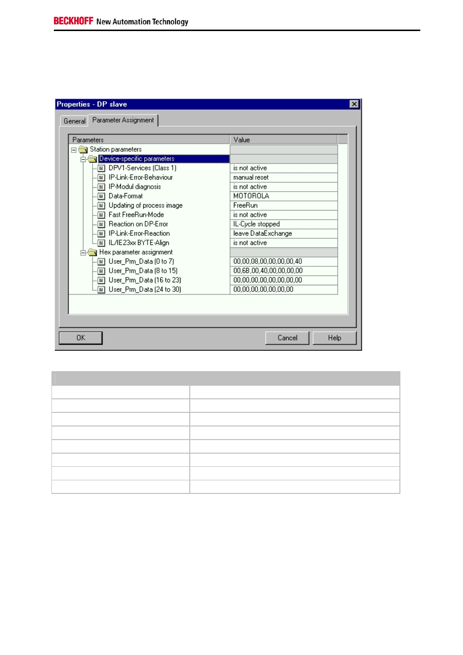The image size is (463, 655).
Task: Click the User_Prm_Data (0 to 7) icon
Action: pos(101,262)
